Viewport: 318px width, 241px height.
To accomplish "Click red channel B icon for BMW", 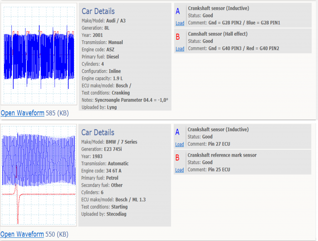I will click(177, 158).
